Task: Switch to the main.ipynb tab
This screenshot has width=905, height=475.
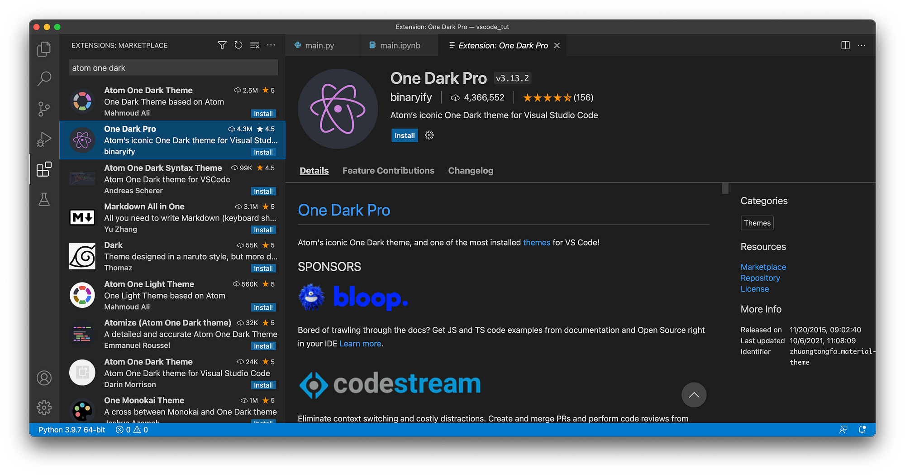Action: 400,45
